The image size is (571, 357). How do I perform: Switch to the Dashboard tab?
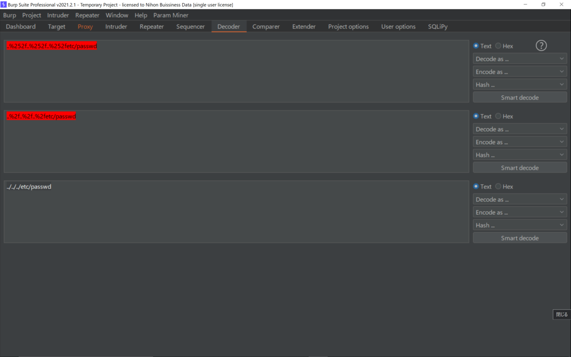point(21,27)
